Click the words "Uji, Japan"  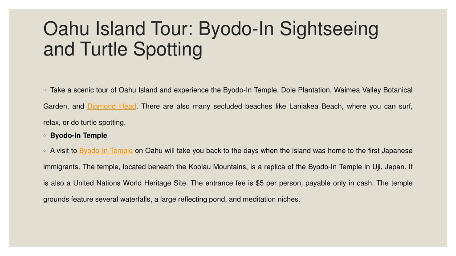[388, 167]
